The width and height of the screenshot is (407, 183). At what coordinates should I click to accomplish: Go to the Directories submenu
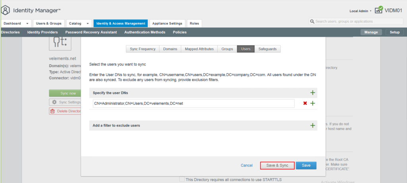pos(10,32)
